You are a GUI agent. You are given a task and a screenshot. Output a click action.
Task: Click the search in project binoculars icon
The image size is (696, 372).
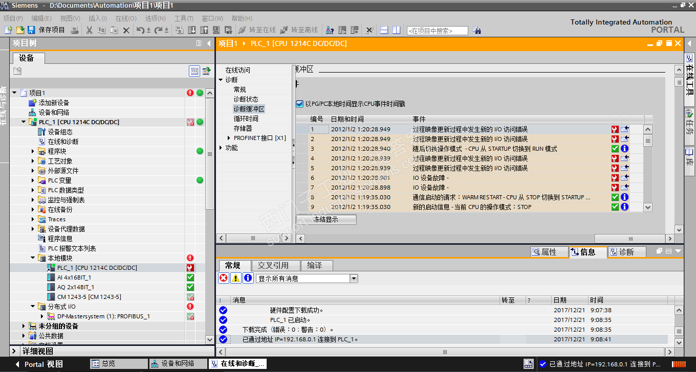point(477,31)
